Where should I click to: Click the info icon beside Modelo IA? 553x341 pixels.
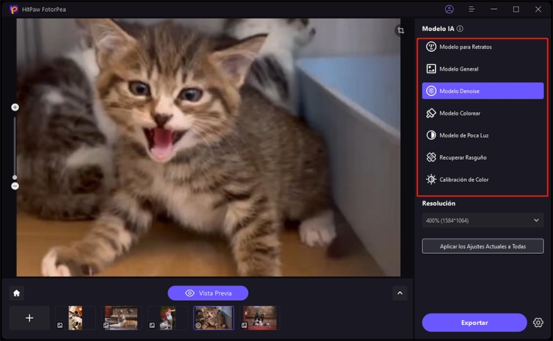(x=460, y=28)
